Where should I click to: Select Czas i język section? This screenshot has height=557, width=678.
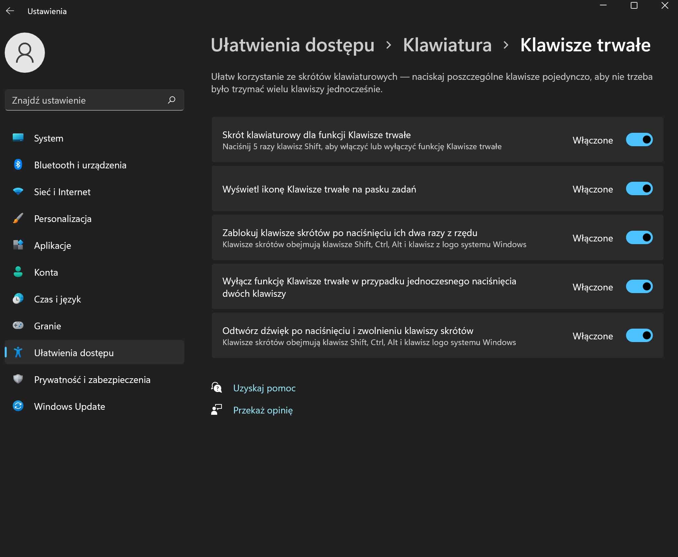[x=57, y=299]
